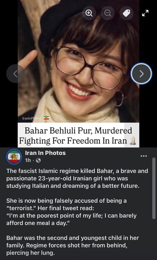Open Iran In Photos profile avatar

(x=14, y=157)
